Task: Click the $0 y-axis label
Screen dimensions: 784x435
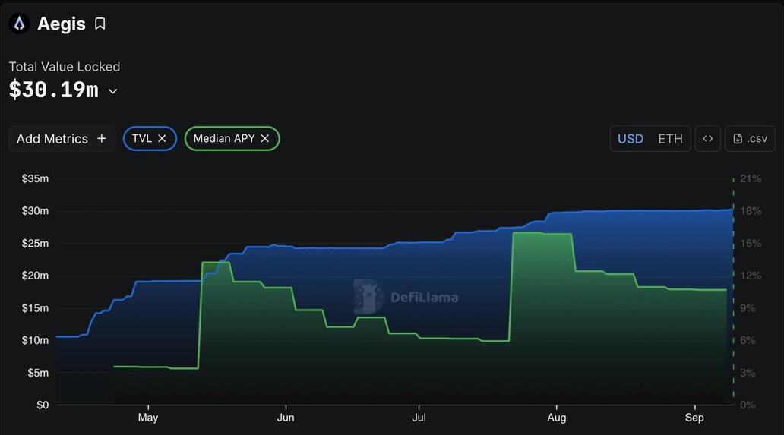Action: 43,405
